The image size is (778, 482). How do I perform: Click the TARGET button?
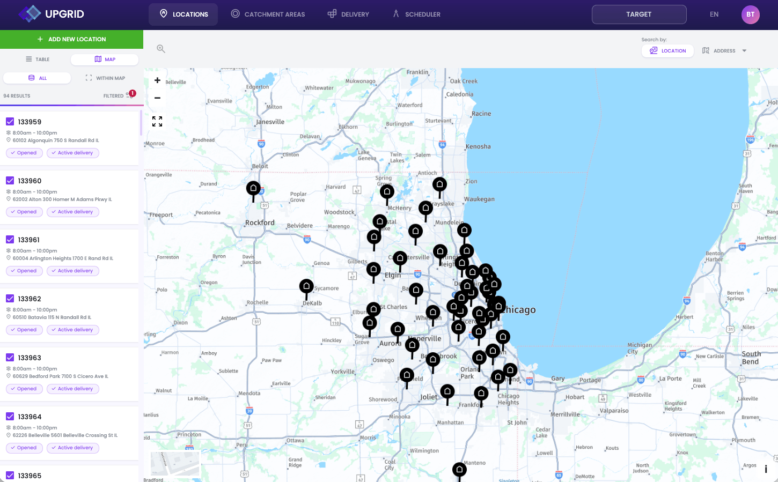639,14
